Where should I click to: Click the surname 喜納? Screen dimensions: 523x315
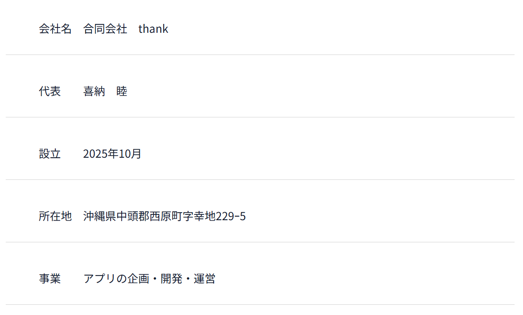click(x=94, y=92)
